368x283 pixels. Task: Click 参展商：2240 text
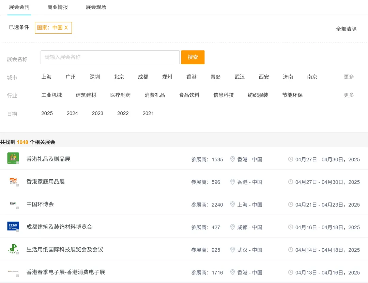(207, 205)
